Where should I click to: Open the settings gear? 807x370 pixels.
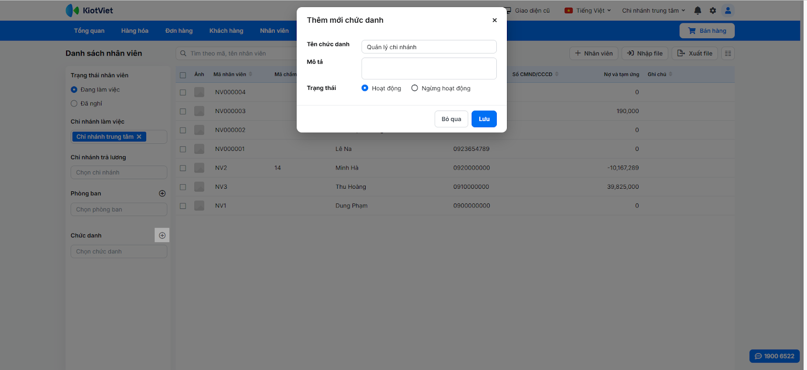click(x=713, y=11)
